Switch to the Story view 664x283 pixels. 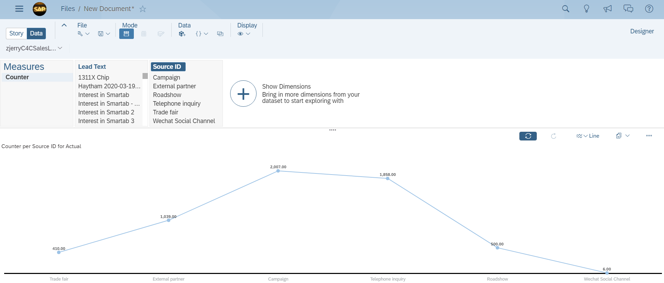16,33
